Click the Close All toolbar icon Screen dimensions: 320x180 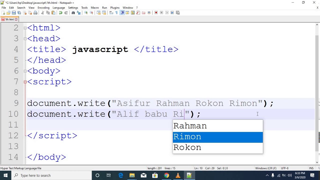(x=30, y=12)
